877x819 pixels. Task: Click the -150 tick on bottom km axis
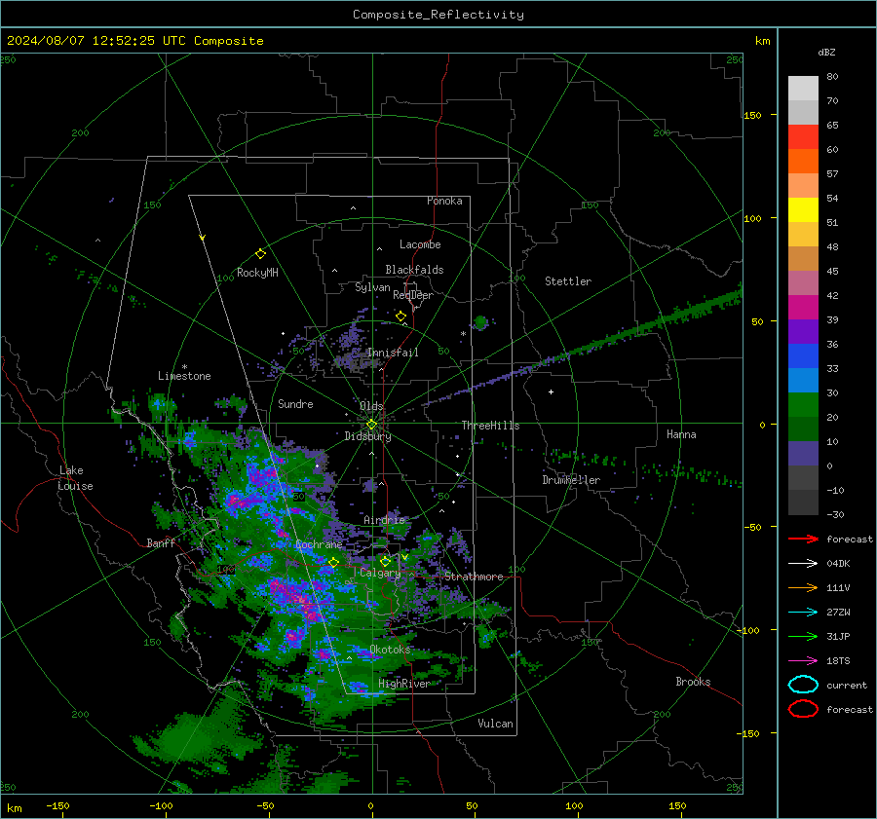point(57,805)
